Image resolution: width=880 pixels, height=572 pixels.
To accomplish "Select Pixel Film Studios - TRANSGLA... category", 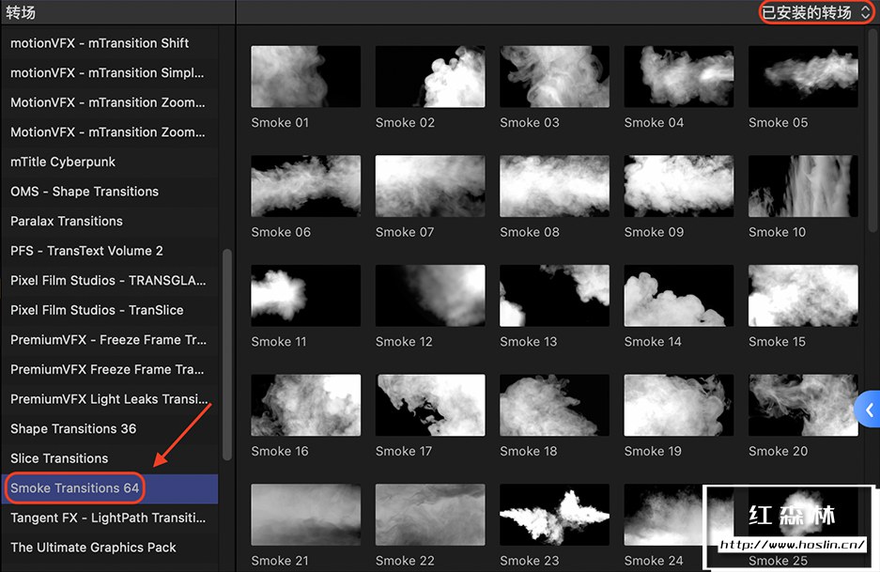I will pyautogui.click(x=110, y=281).
